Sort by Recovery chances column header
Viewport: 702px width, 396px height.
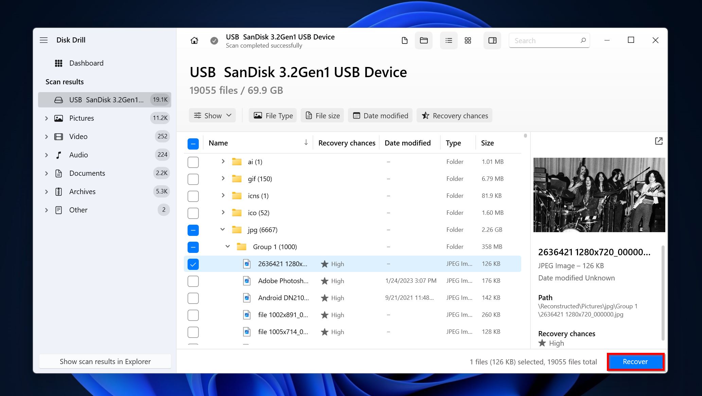click(347, 143)
